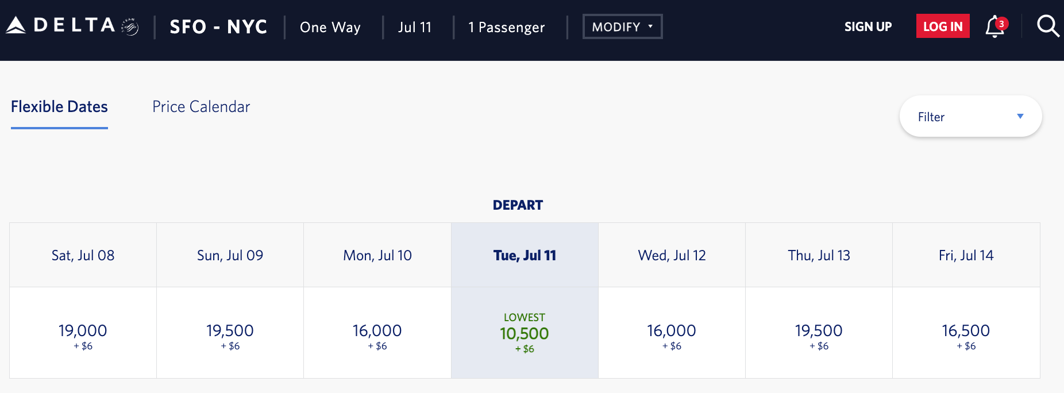Select the lowest 10,500 mile fare
The image size is (1064, 393).
point(524,332)
